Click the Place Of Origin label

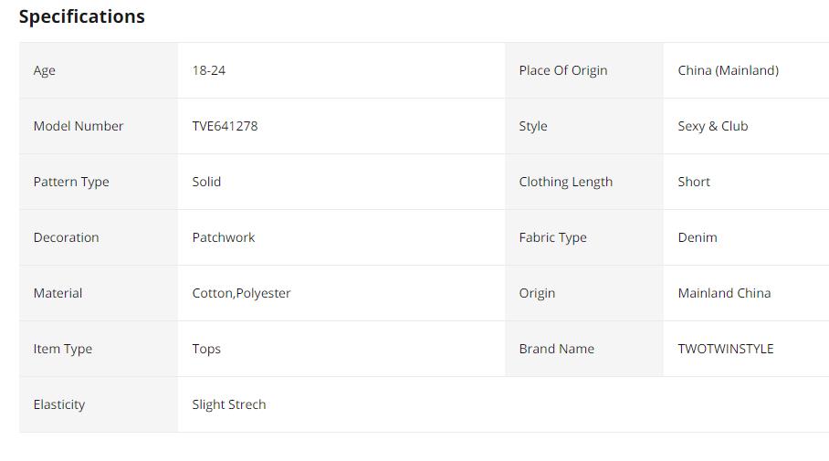click(562, 70)
